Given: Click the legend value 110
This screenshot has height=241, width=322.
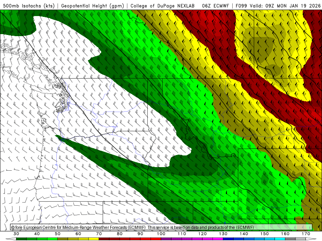Looking at the screenshot, I should tap(182, 234).
